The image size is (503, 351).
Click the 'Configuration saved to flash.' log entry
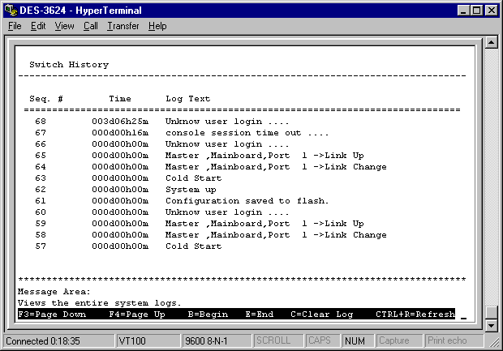point(247,201)
